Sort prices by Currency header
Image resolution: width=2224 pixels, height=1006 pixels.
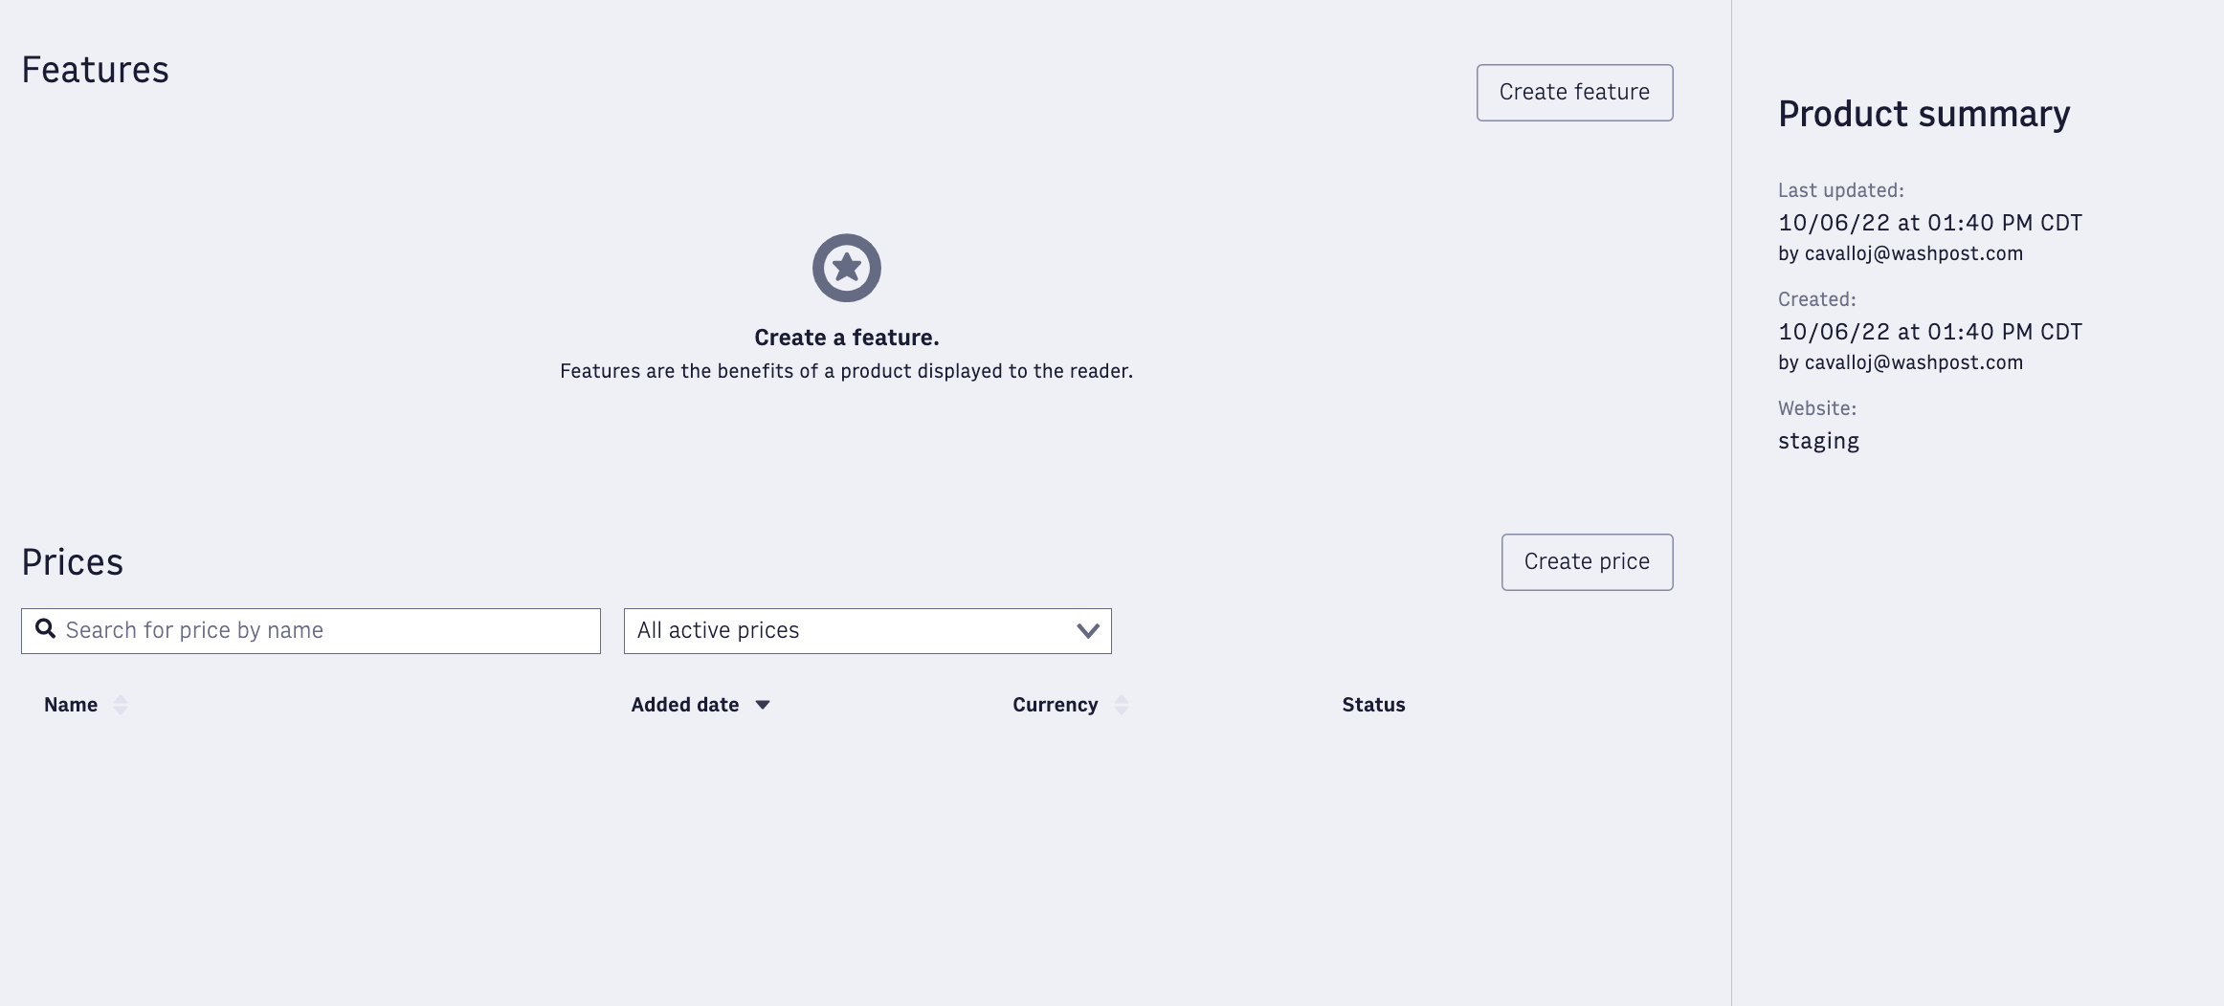pyautogui.click(x=1055, y=705)
